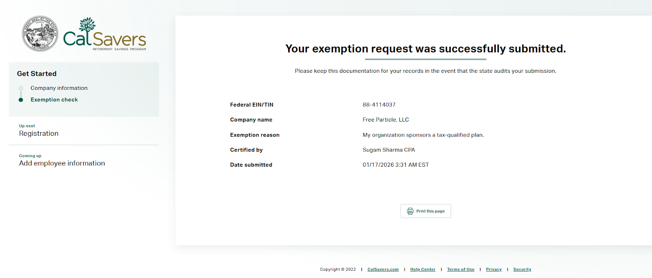Click the Print this page button
Image resolution: width=652 pixels, height=278 pixels.
click(x=425, y=211)
